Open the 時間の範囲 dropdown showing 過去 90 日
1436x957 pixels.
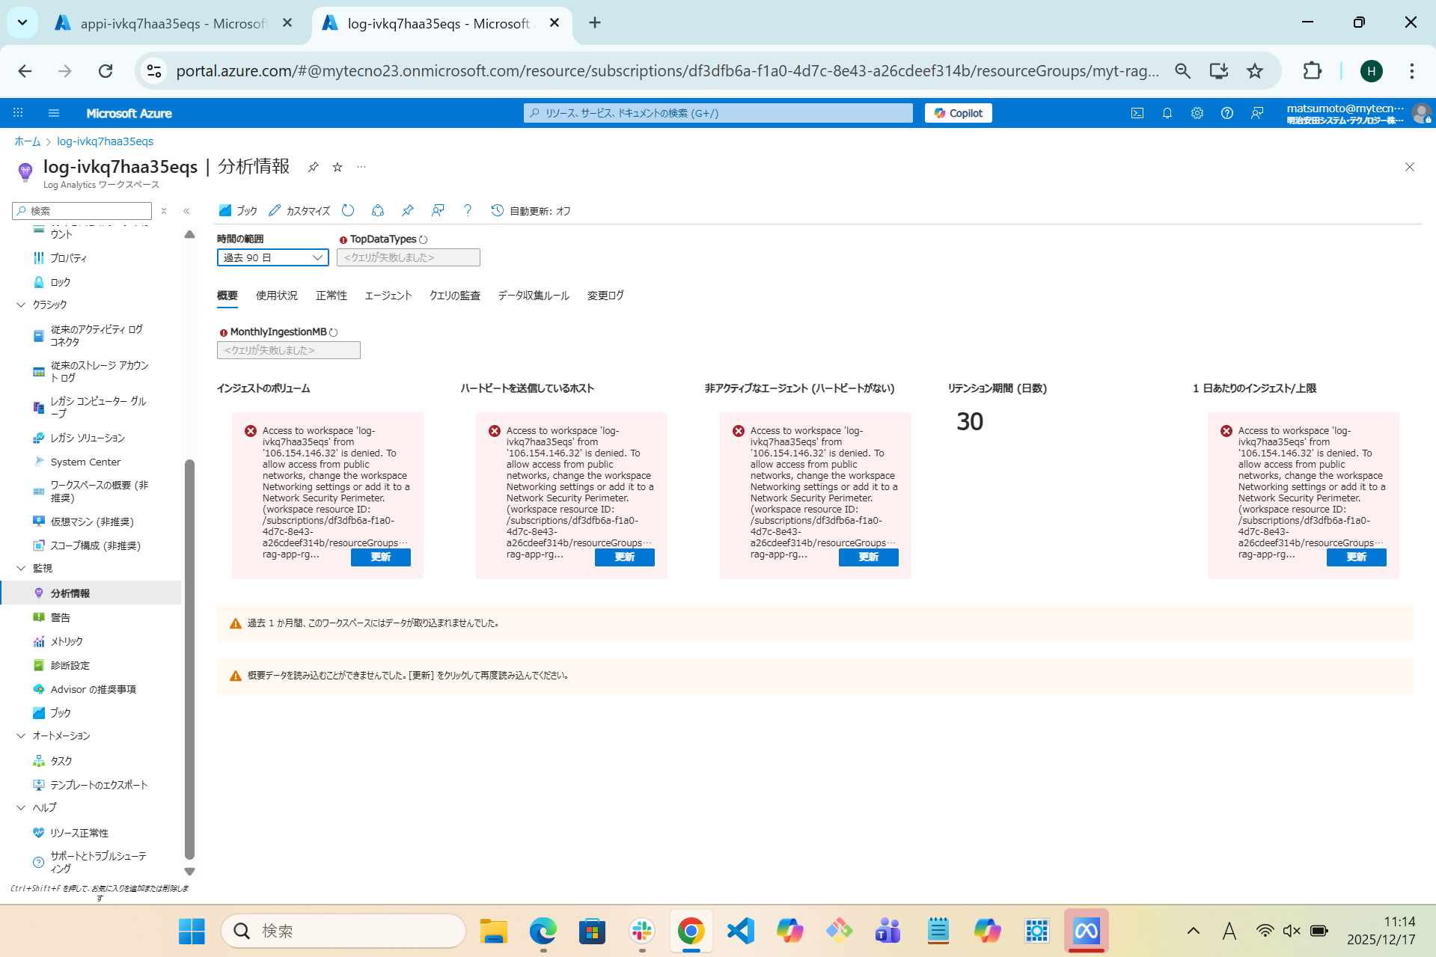pos(272,257)
